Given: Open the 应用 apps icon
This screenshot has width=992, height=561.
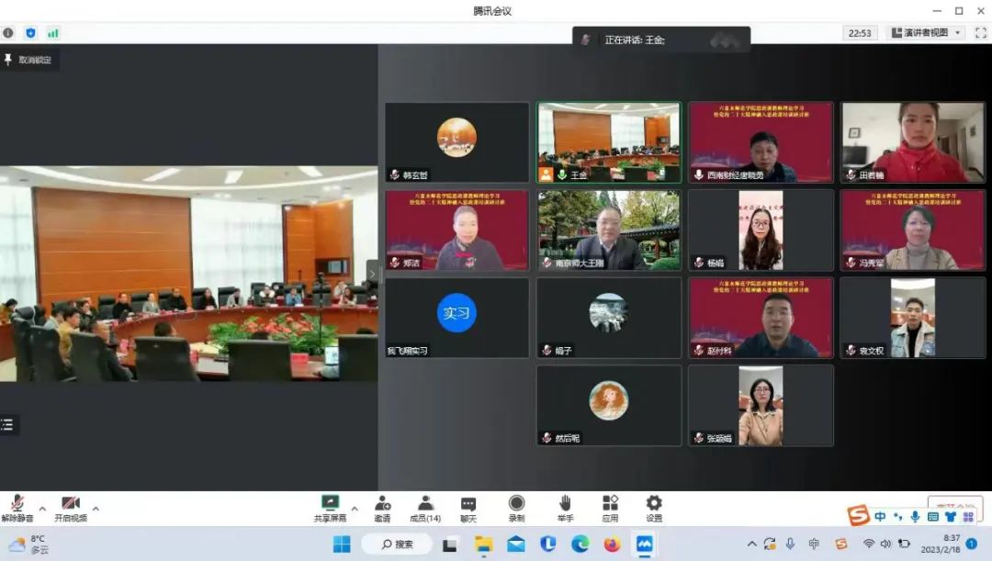Looking at the screenshot, I should 610,505.
